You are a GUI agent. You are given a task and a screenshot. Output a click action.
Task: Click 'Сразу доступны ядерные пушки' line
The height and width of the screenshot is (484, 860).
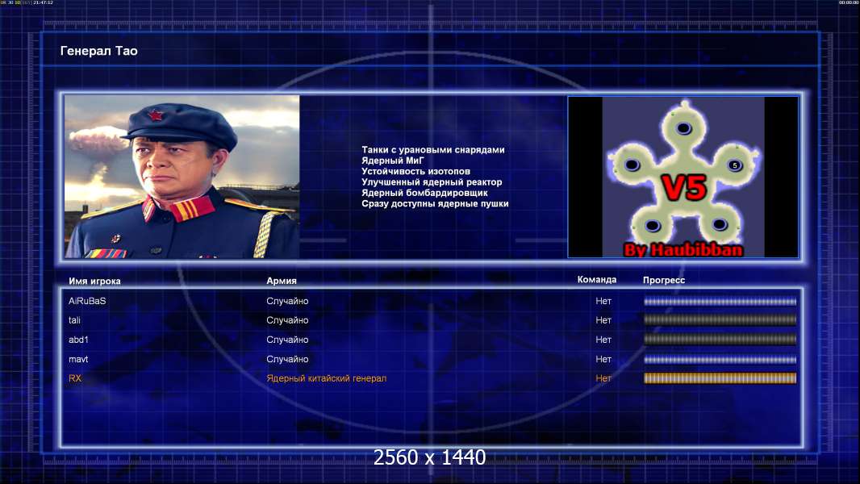435,203
